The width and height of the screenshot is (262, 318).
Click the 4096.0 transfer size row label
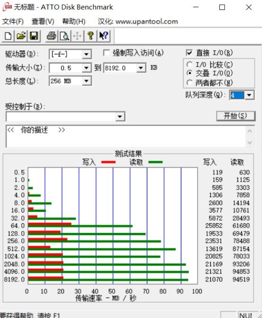[14, 272]
